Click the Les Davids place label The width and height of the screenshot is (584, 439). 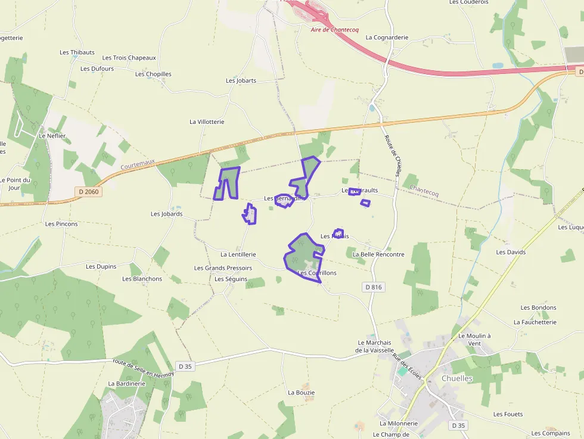tap(511, 252)
